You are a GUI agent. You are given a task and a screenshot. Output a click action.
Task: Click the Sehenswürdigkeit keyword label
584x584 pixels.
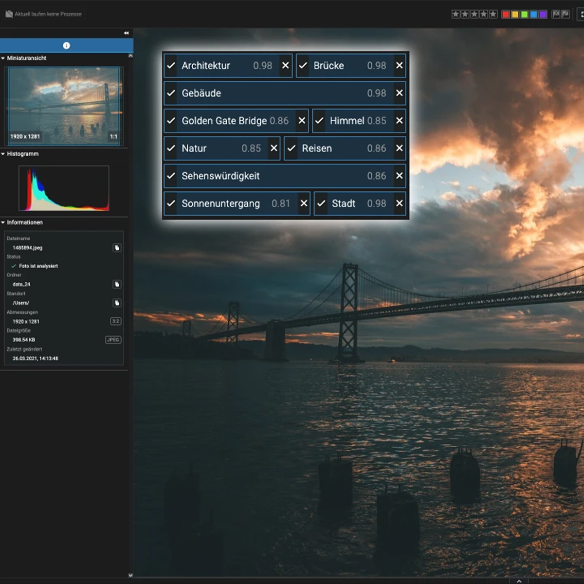[x=220, y=176]
